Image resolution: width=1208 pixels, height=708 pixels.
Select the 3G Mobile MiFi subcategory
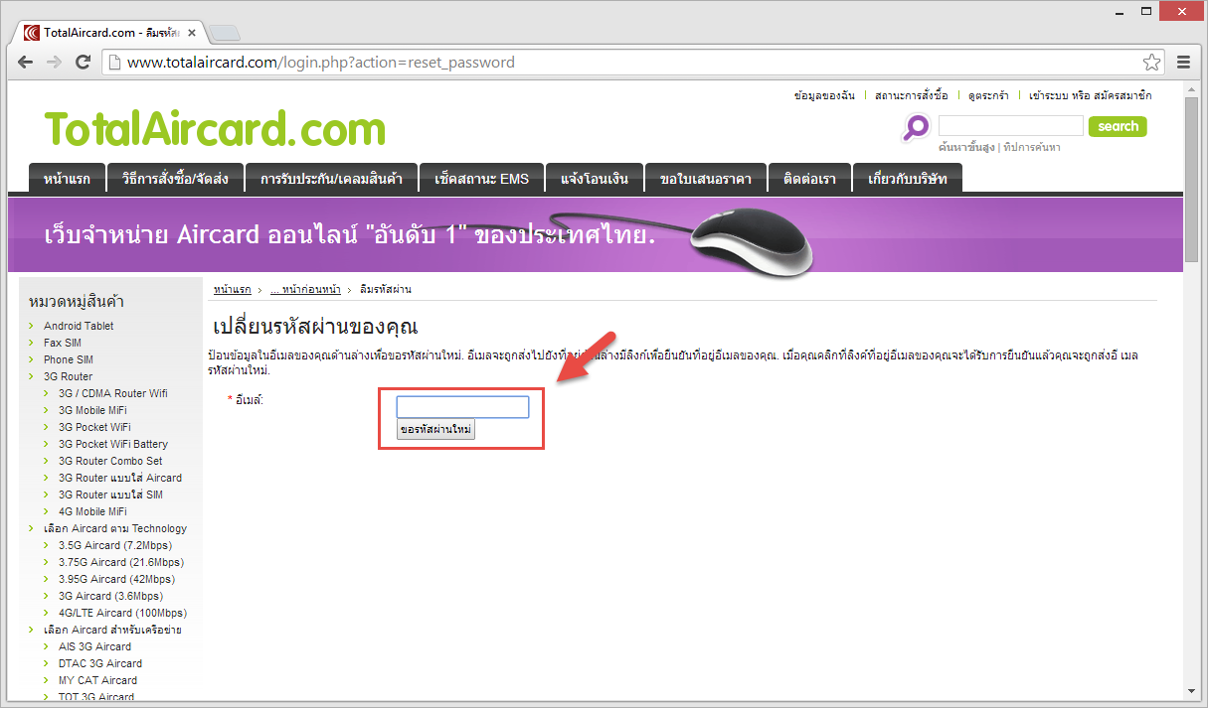click(x=92, y=410)
